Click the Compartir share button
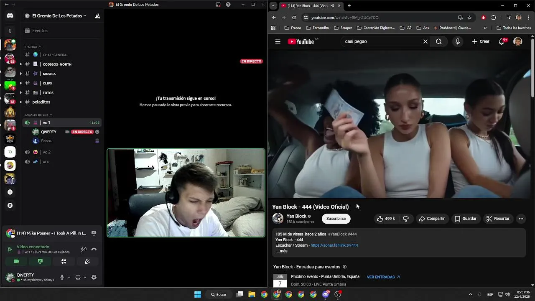This screenshot has width=535, height=301. point(432,219)
